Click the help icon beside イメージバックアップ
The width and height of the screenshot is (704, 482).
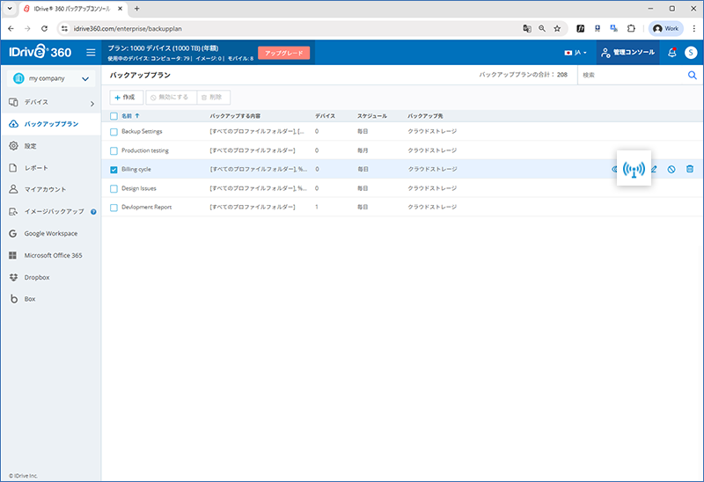93,211
